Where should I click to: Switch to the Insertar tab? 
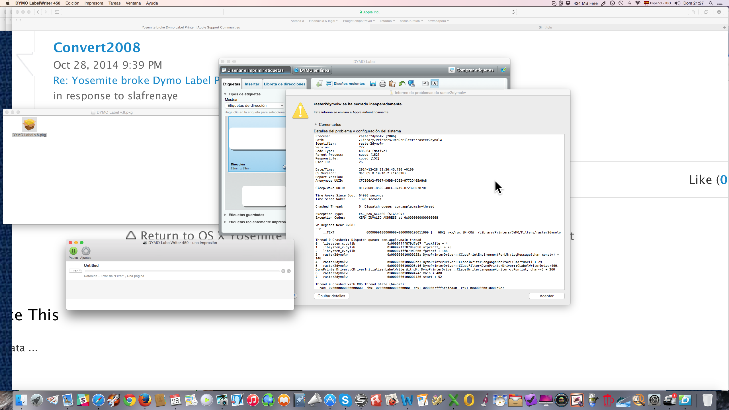tap(252, 84)
